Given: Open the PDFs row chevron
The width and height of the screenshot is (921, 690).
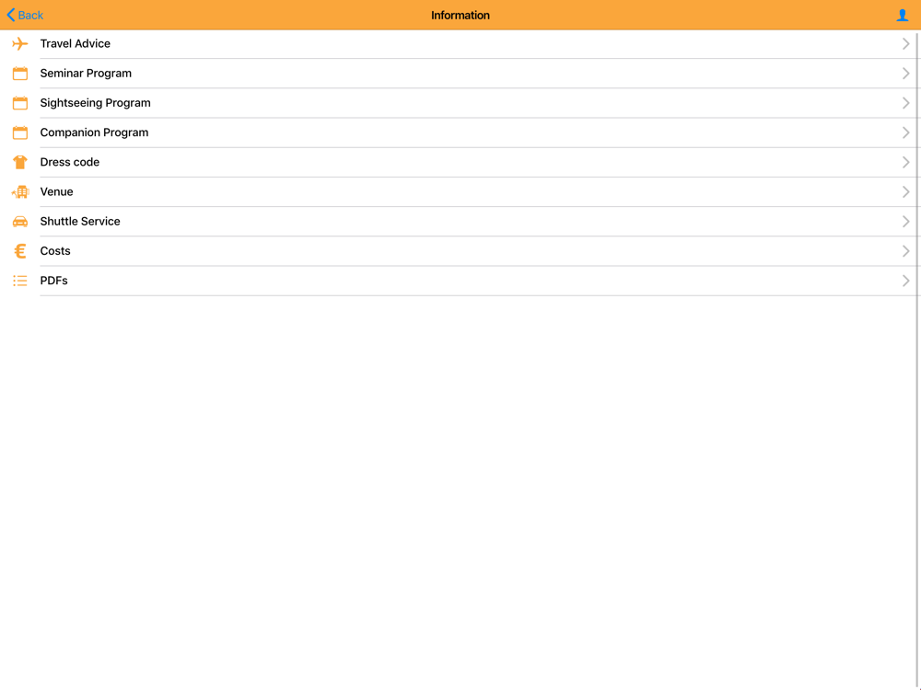Looking at the screenshot, I should pos(905,281).
